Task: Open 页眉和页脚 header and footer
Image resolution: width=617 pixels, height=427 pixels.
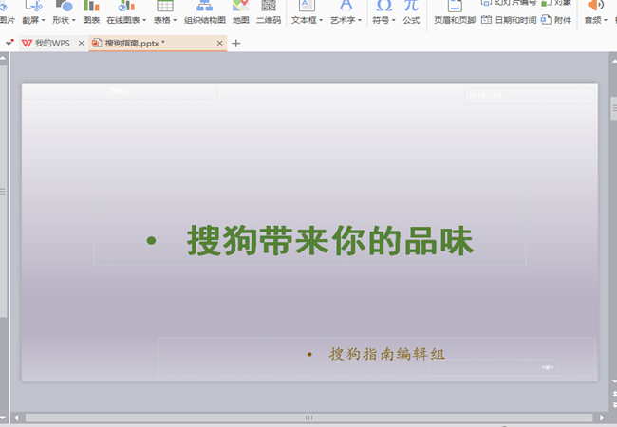Action: click(x=455, y=11)
